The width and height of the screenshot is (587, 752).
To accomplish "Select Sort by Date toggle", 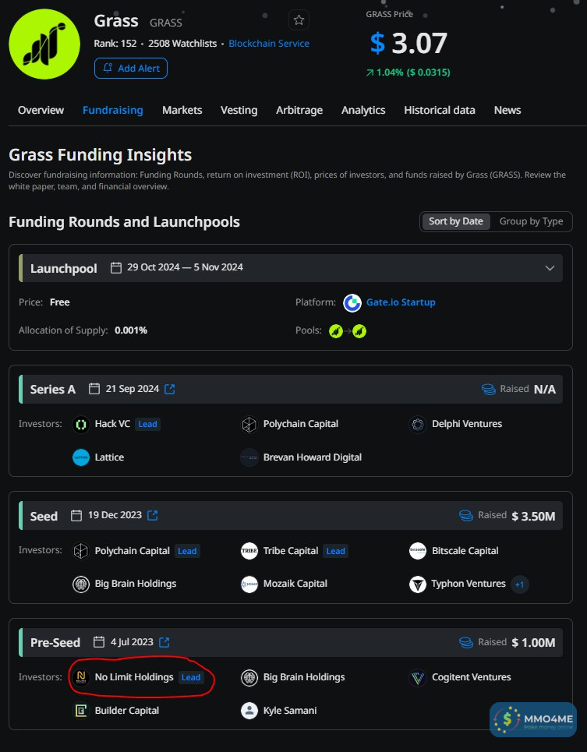I will pos(456,221).
